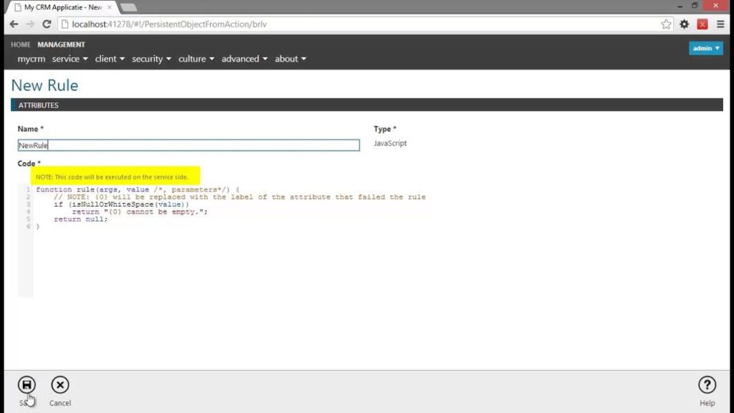Select MANAGEMENT section
Viewport: 734px width, 413px height.
pyautogui.click(x=62, y=44)
